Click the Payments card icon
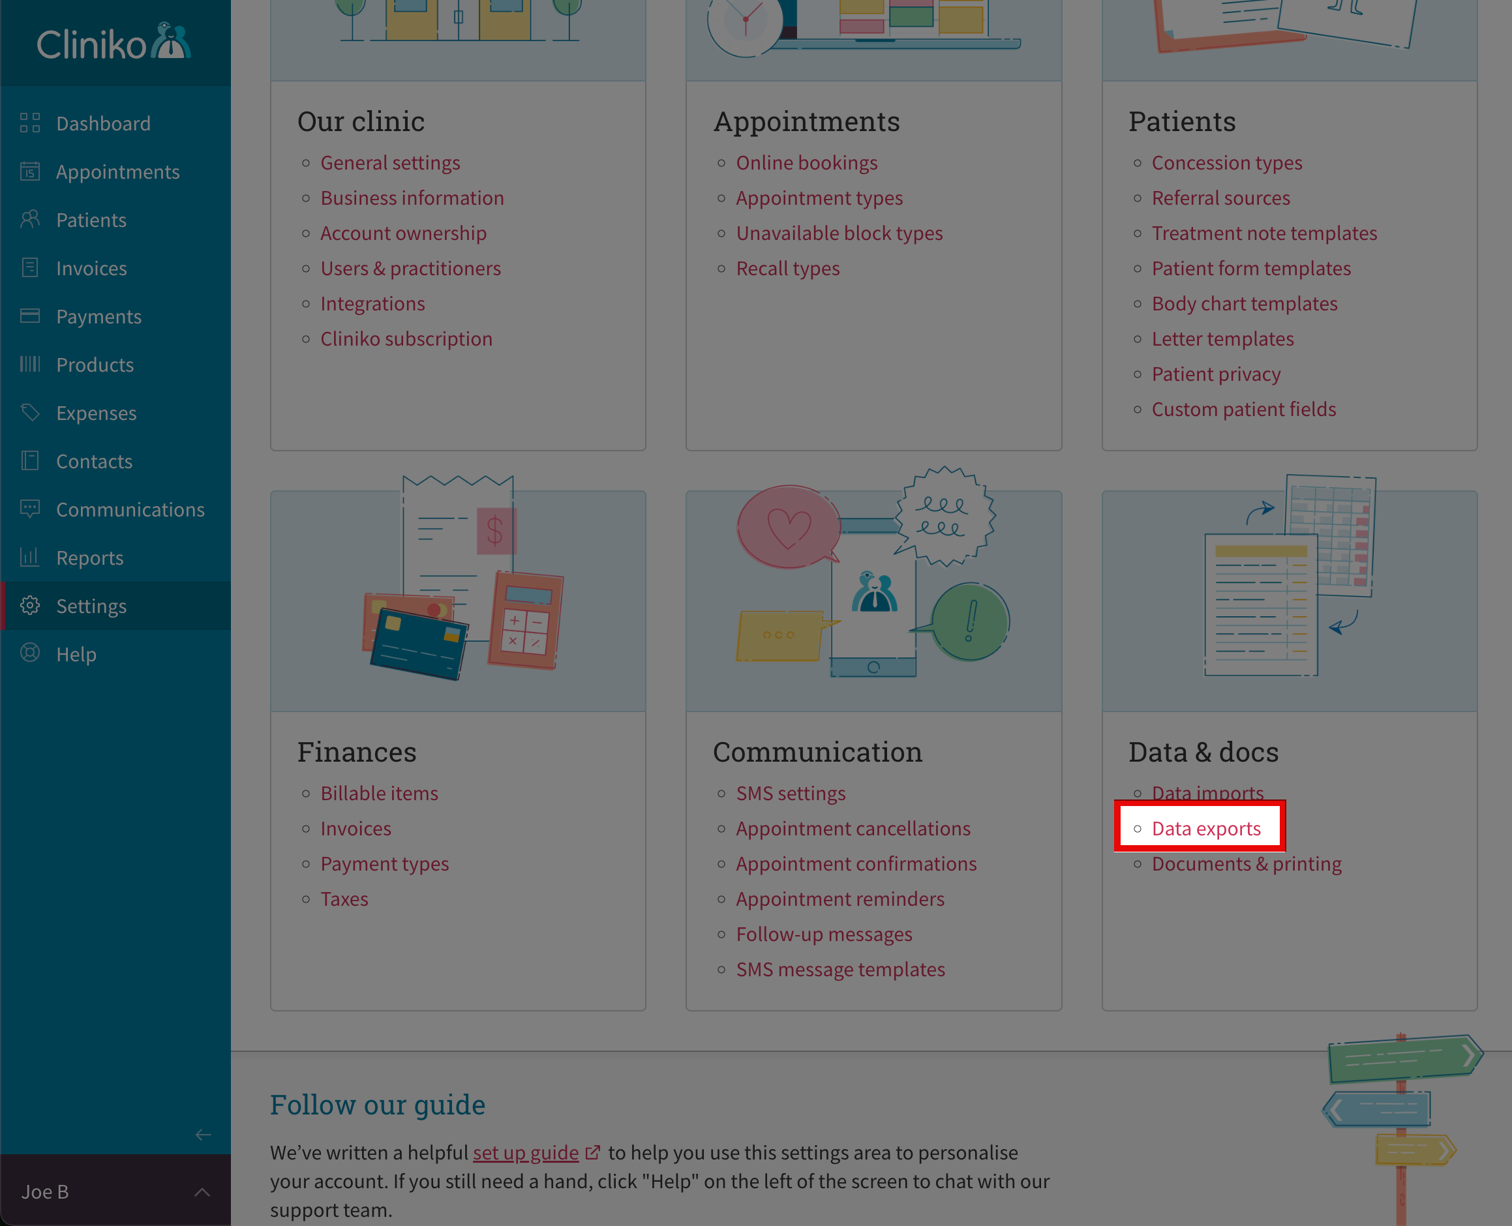This screenshot has width=1512, height=1226. pyautogui.click(x=29, y=316)
